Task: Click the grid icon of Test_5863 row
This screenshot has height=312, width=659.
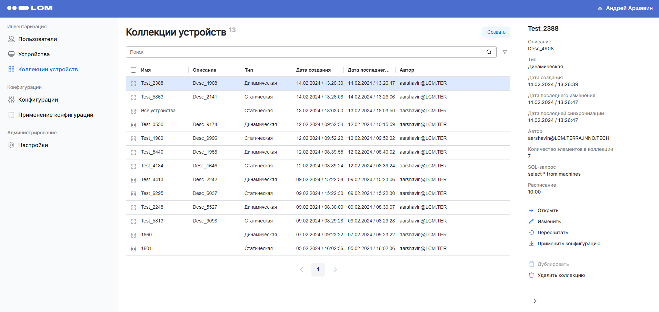Action: click(133, 97)
